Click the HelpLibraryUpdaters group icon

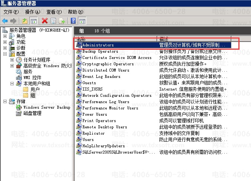click(79, 145)
